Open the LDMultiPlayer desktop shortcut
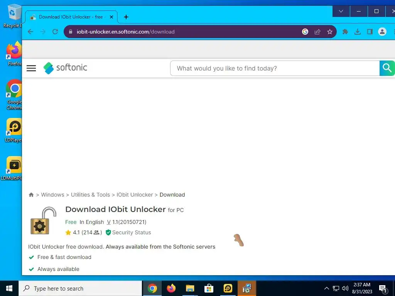 point(11,168)
